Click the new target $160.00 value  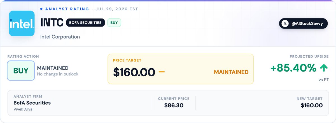coord(312,106)
